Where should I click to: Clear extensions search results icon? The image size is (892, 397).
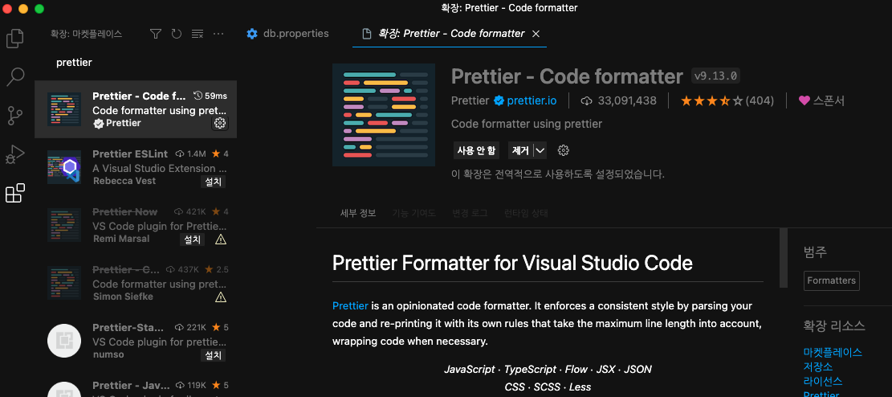[x=198, y=34]
